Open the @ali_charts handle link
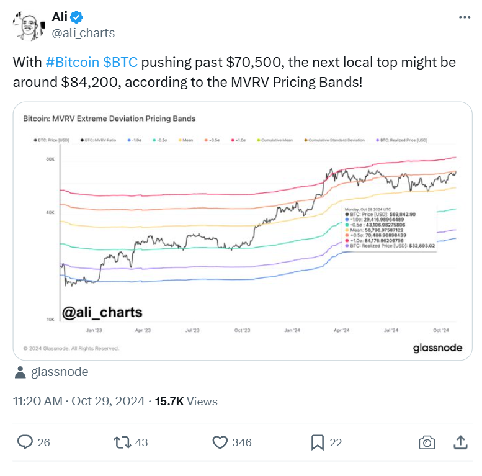Screen dimensions: 482x476 83,33
